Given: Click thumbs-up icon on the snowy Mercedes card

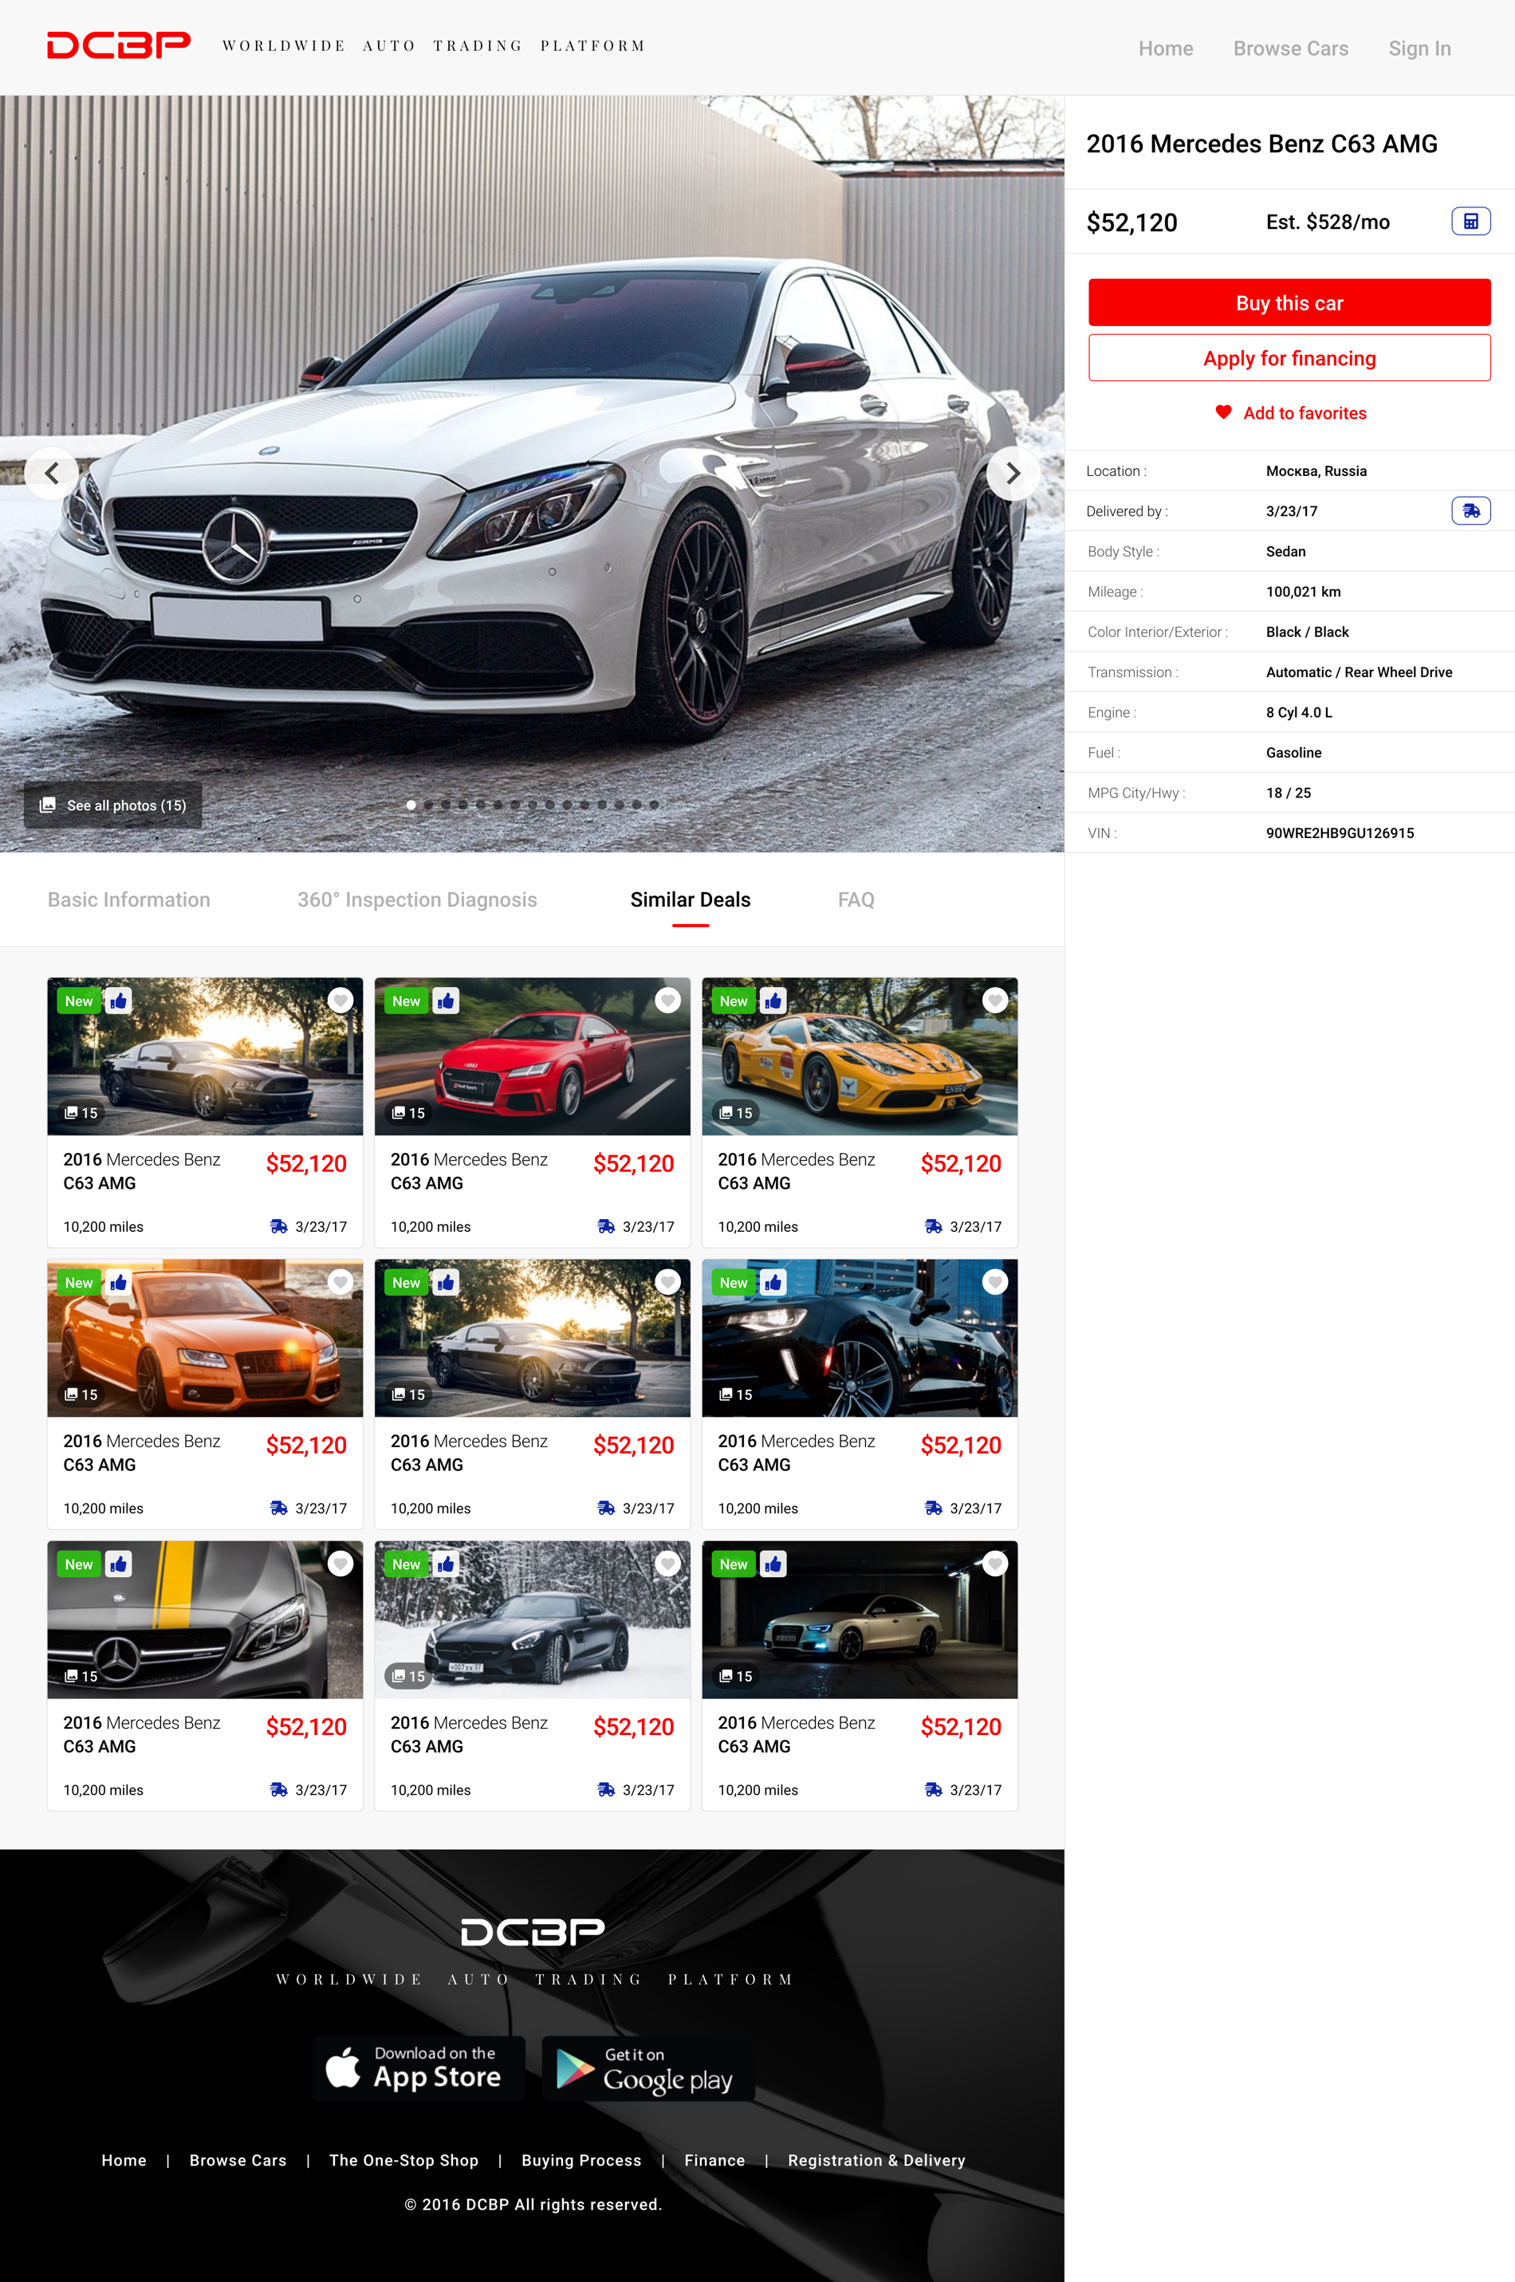Looking at the screenshot, I should [x=446, y=1564].
